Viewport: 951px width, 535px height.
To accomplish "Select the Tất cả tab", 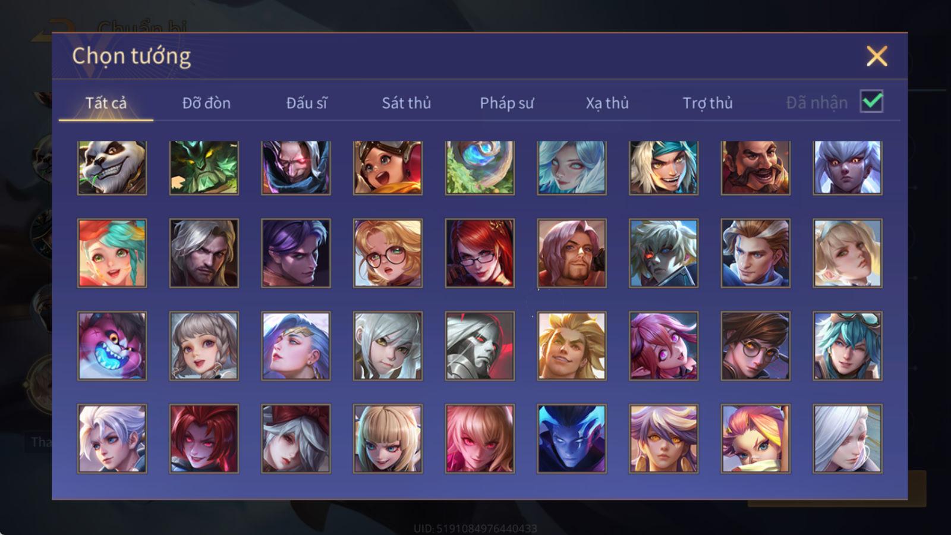I will (x=106, y=103).
